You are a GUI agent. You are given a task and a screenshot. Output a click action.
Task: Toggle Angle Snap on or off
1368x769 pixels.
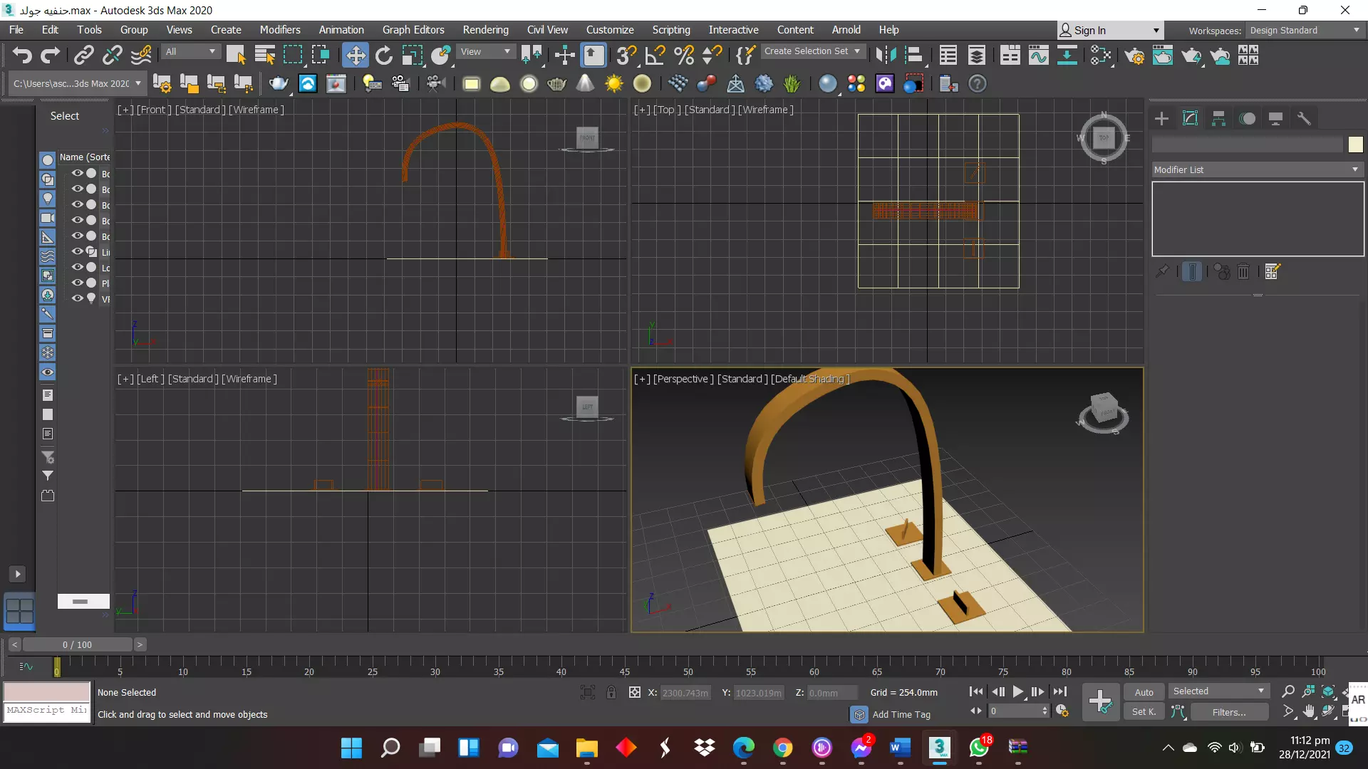(655, 56)
